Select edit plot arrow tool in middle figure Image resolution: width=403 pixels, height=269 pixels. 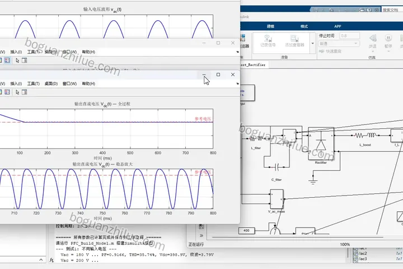[x=17, y=61]
